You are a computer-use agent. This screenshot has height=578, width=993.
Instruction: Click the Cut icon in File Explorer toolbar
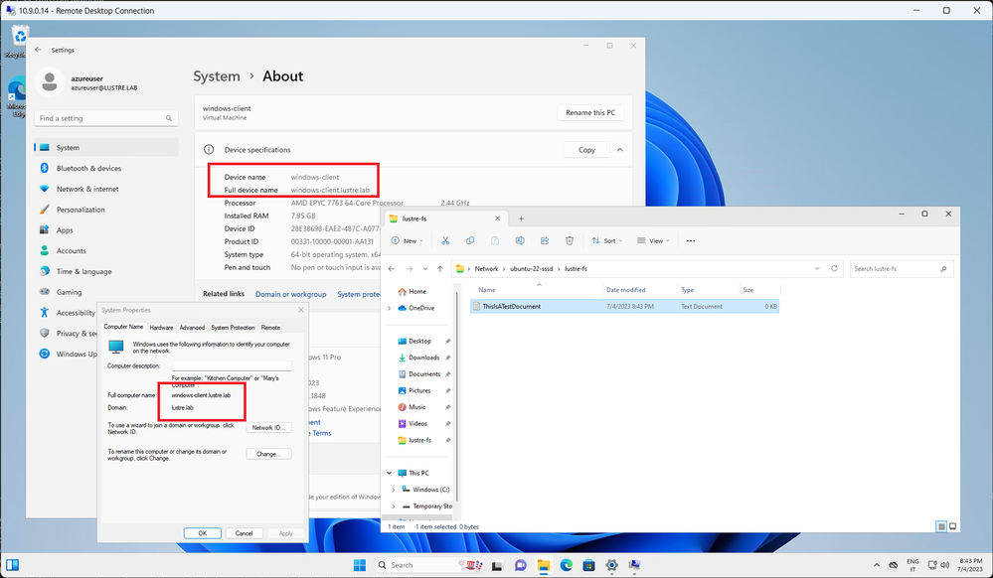(x=445, y=240)
